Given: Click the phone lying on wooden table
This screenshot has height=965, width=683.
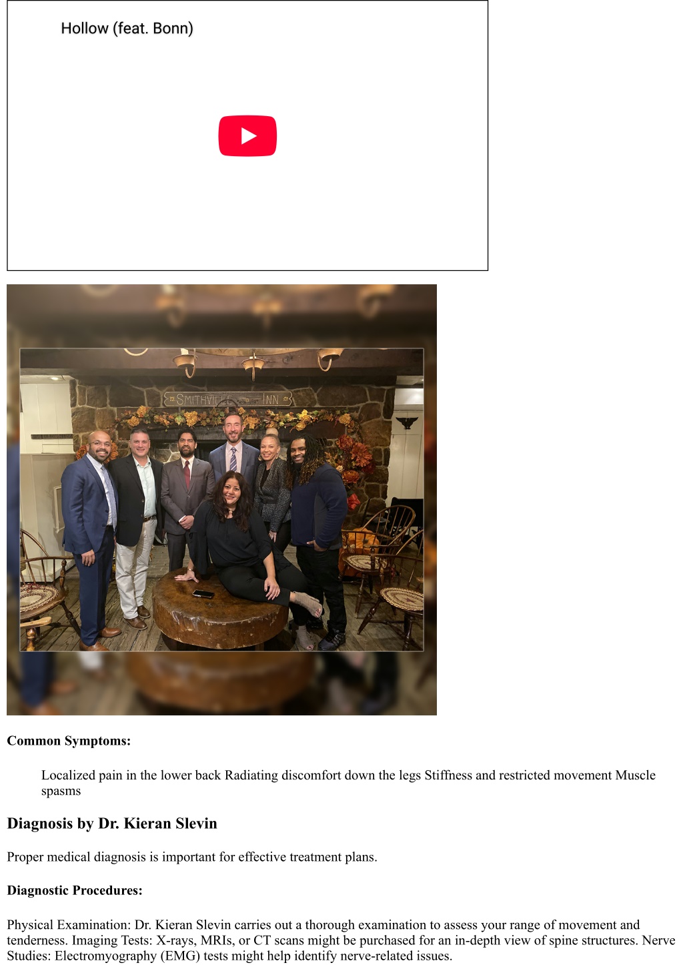Looking at the screenshot, I should [x=203, y=594].
